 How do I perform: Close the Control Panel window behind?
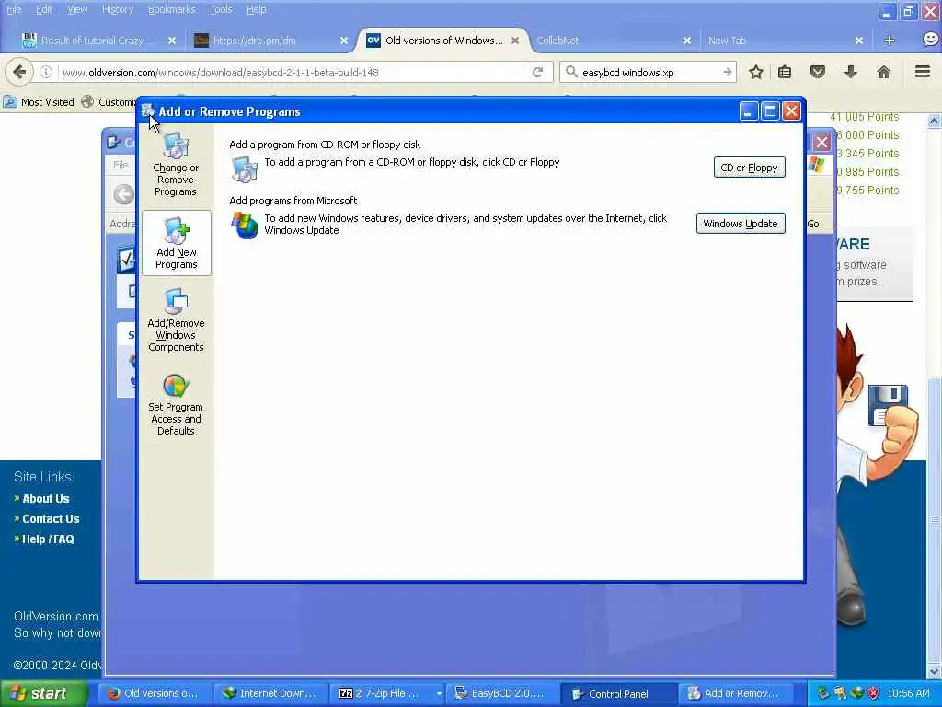(x=821, y=143)
